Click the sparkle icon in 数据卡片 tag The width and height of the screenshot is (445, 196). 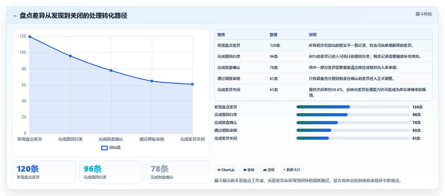284,170
